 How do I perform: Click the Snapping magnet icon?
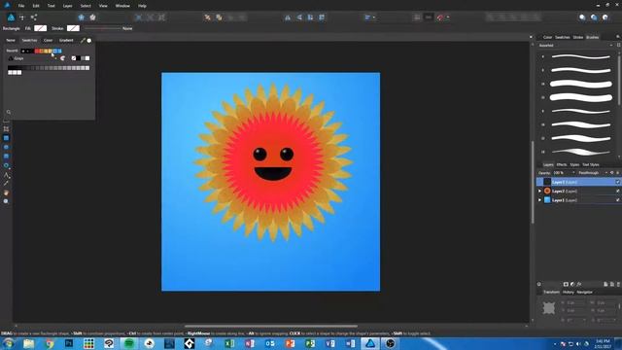(x=440, y=17)
